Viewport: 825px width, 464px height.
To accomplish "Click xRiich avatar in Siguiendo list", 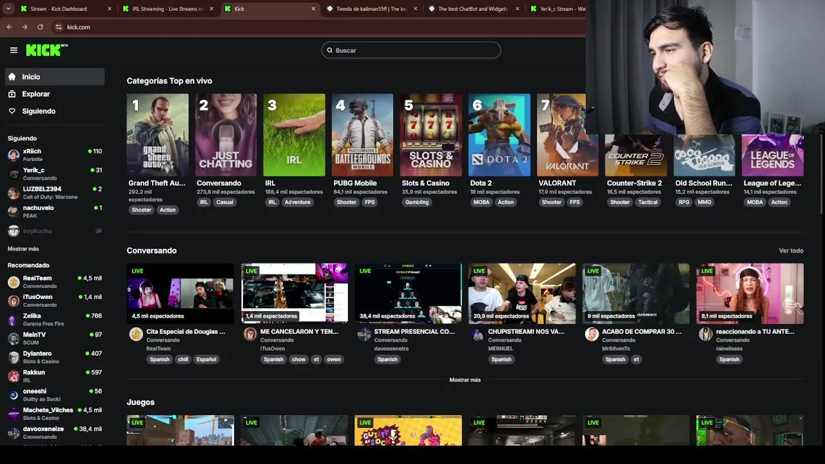I will click(14, 155).
